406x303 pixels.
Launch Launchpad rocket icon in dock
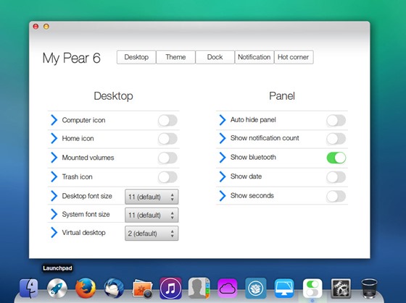pos(57,289)
